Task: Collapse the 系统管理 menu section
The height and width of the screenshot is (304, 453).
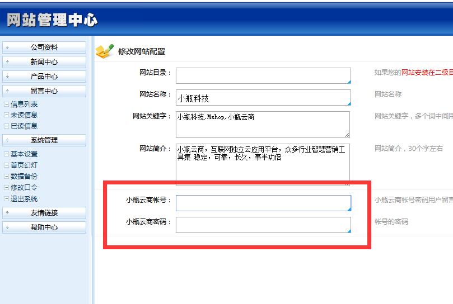Action: 44,140
